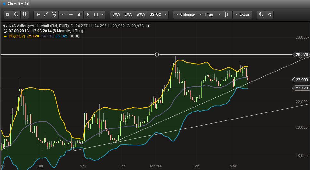Select the horizontal line tool
The height and width of the screenshot is (170, 310).
tap(63, 14)
